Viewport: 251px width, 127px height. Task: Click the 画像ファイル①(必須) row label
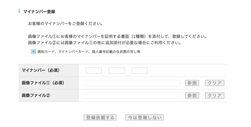pyautogui.click(x=43, y=83)
